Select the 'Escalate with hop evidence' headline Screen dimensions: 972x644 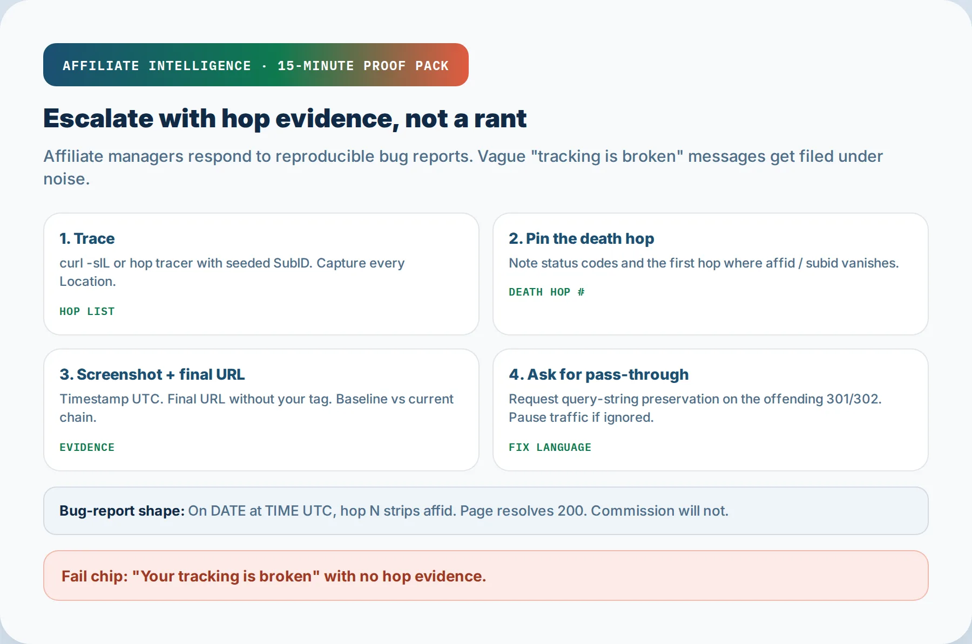(285, 119)
